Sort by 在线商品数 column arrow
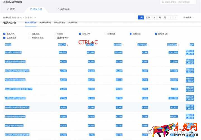This screenshot has height=140, width=201. coord(179,45)
